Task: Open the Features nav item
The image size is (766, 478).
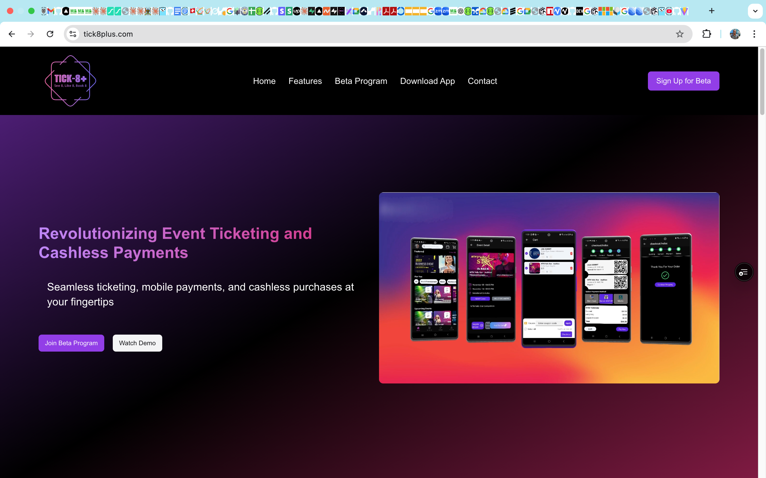Action: point(305,81)
